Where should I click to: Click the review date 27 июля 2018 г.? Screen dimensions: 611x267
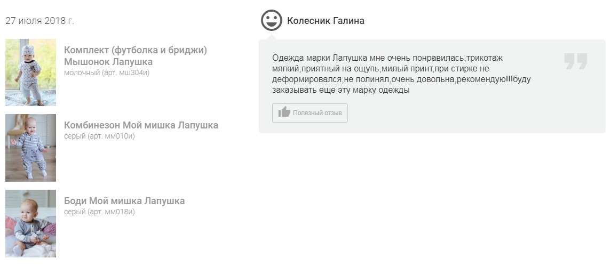pyautogui.click(x=39, y=21)
